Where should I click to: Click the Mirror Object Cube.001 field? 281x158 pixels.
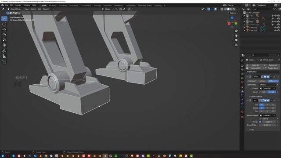[267, 115]
